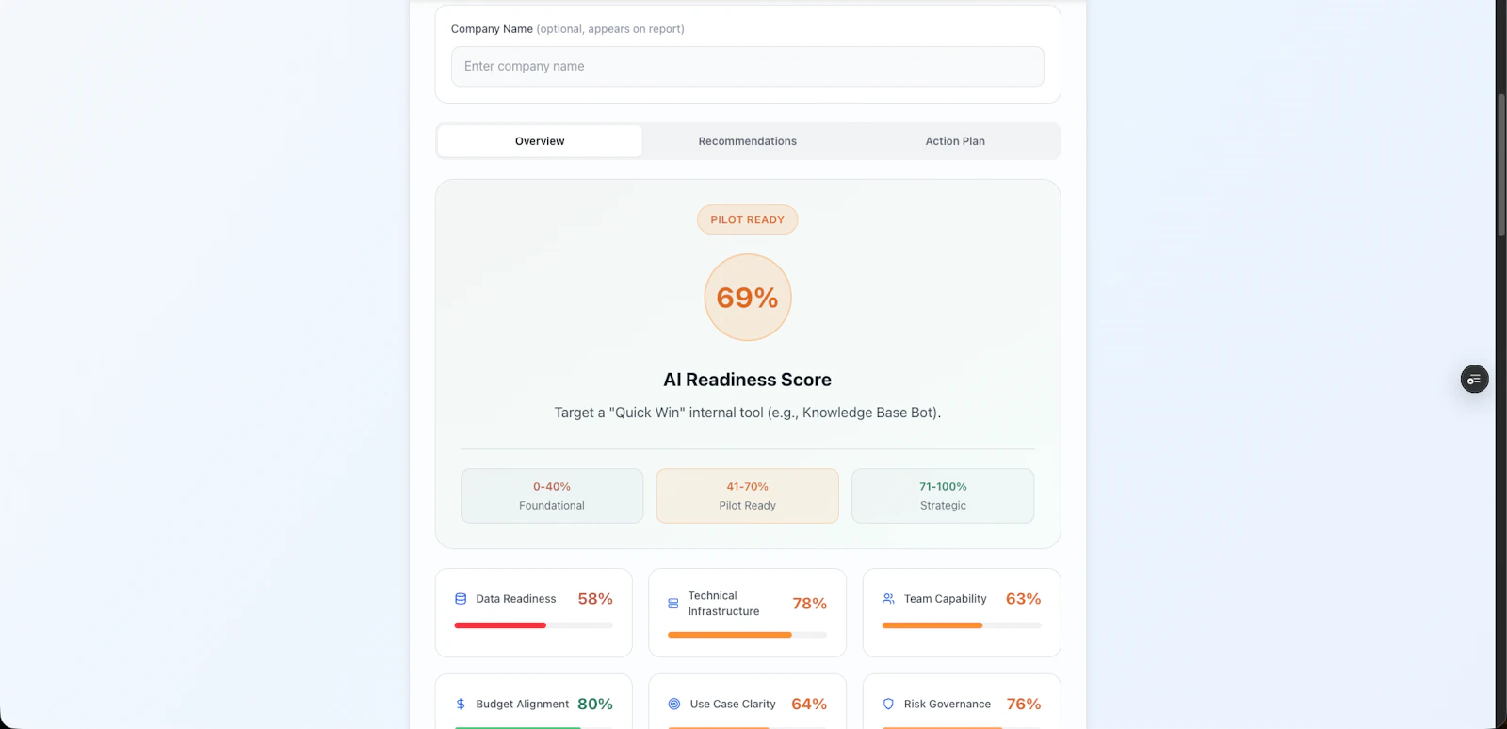The image size is (1507, 729).
Task: Click the 76% Risk Governance value
Action: 1023,705
